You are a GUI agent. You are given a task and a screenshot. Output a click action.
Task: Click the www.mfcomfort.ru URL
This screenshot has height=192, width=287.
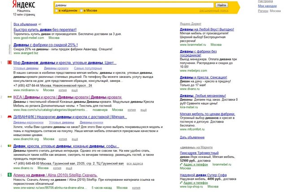tap(192, 129)
